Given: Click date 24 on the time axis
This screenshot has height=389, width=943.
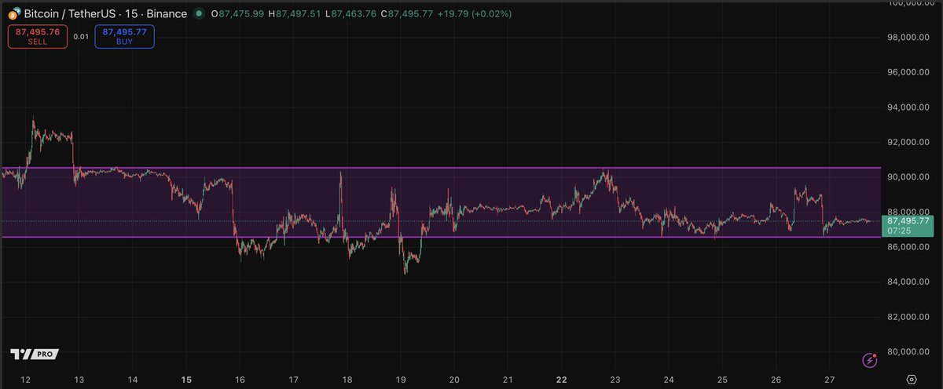Looking at the screenshot, I should pos(669,378).
